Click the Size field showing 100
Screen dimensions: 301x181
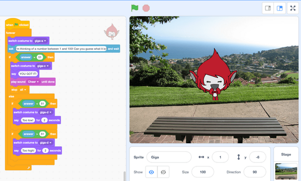tap(203, 172)
